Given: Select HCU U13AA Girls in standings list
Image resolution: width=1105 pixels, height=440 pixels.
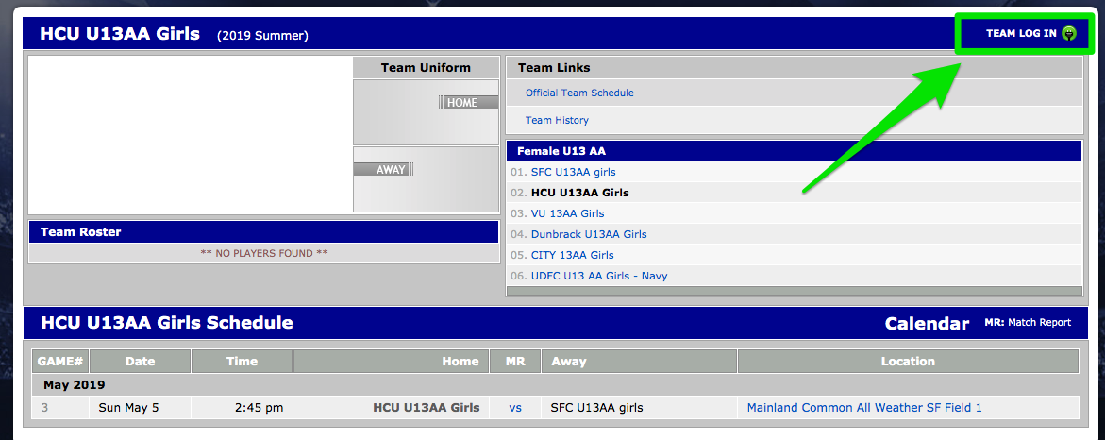Looking at the screenshot, I should (580, 193).
